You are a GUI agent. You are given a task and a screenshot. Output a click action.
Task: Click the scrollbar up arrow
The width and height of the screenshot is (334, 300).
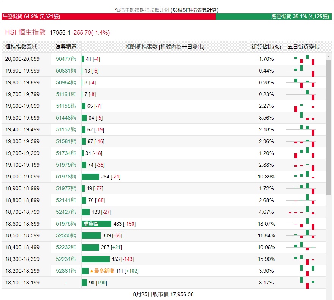click(x=329, y=57)
